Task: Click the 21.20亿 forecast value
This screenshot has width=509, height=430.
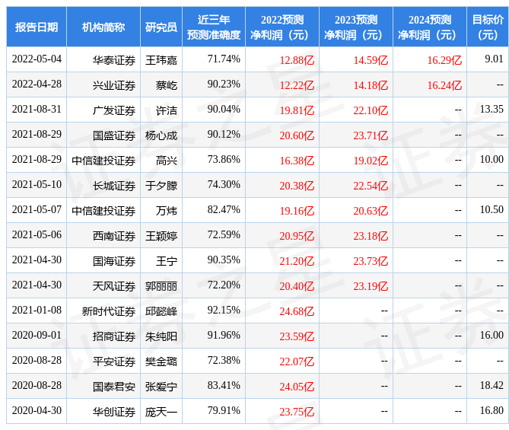Action: tap(297, 261)
